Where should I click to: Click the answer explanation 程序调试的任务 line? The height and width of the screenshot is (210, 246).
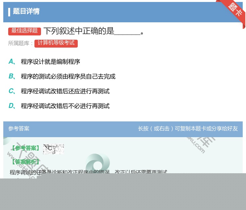pyautogui.click(x=89, y=172)
